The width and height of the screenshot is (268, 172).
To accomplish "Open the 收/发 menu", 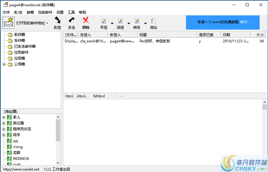I will [18, 12].
